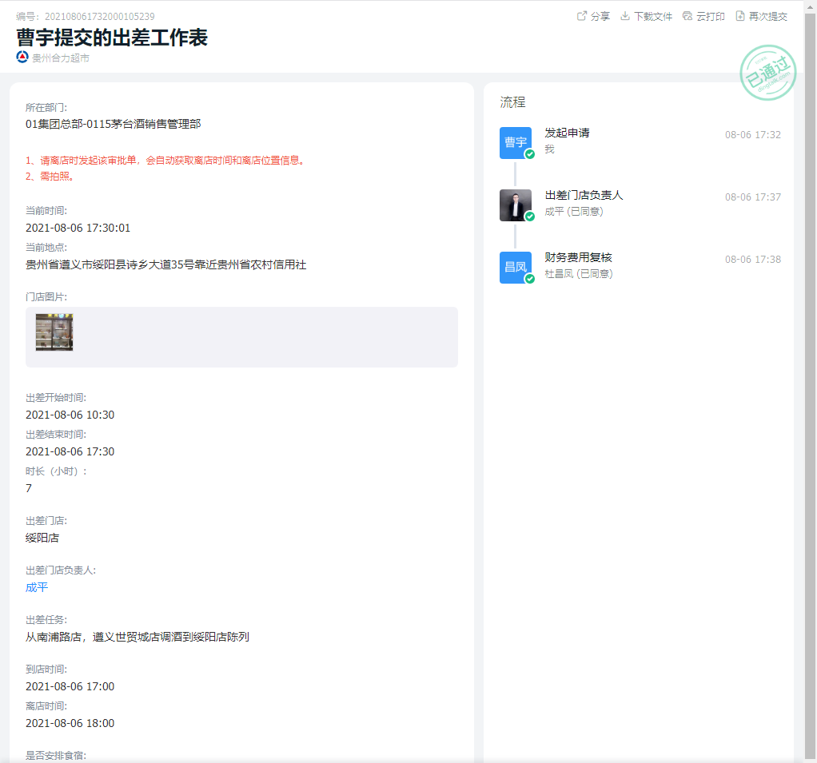Click the vertical scrollbar on the right

point(811,320)
